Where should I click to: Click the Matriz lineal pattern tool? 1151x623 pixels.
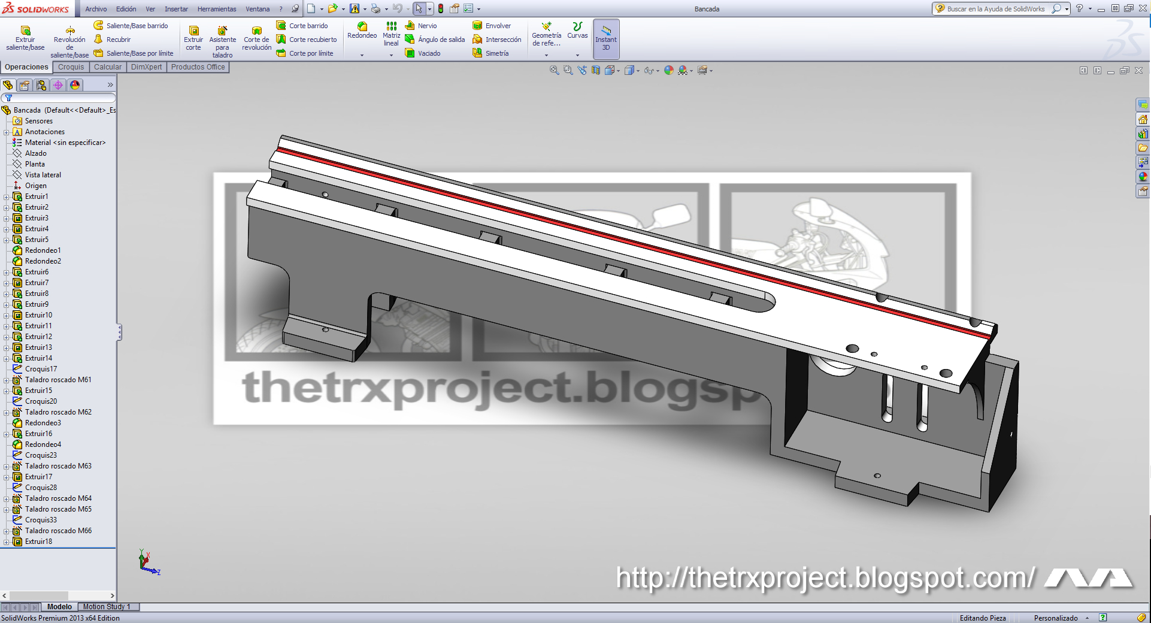point(391,34)
